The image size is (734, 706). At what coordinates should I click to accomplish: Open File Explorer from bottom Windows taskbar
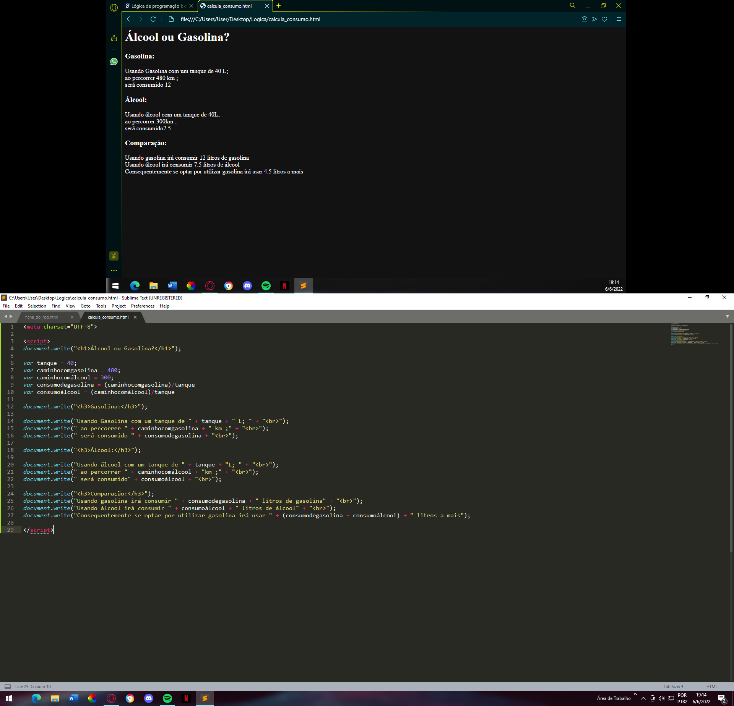click(x=55, y=698)
